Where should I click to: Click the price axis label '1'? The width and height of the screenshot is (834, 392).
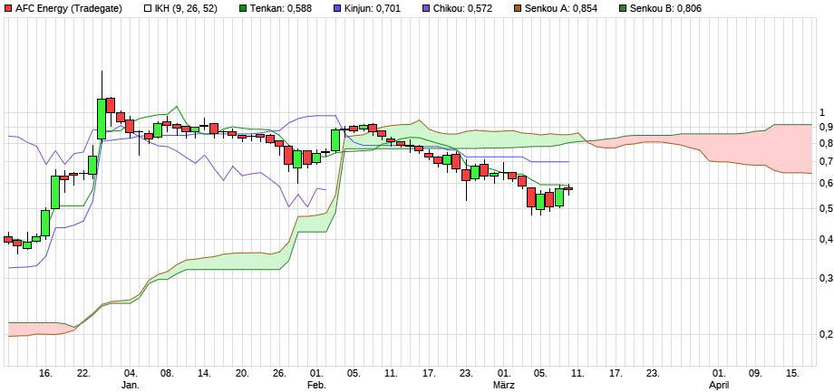tap(822, 112)
